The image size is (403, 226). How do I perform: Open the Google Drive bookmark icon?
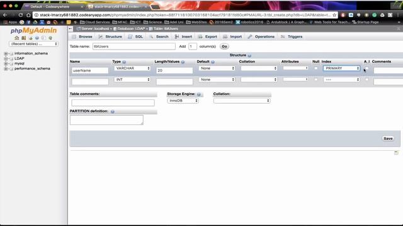35,23
